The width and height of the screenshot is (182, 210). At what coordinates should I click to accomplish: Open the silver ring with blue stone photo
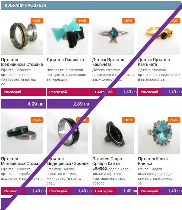pyautogui.click(x=113, y=34)
